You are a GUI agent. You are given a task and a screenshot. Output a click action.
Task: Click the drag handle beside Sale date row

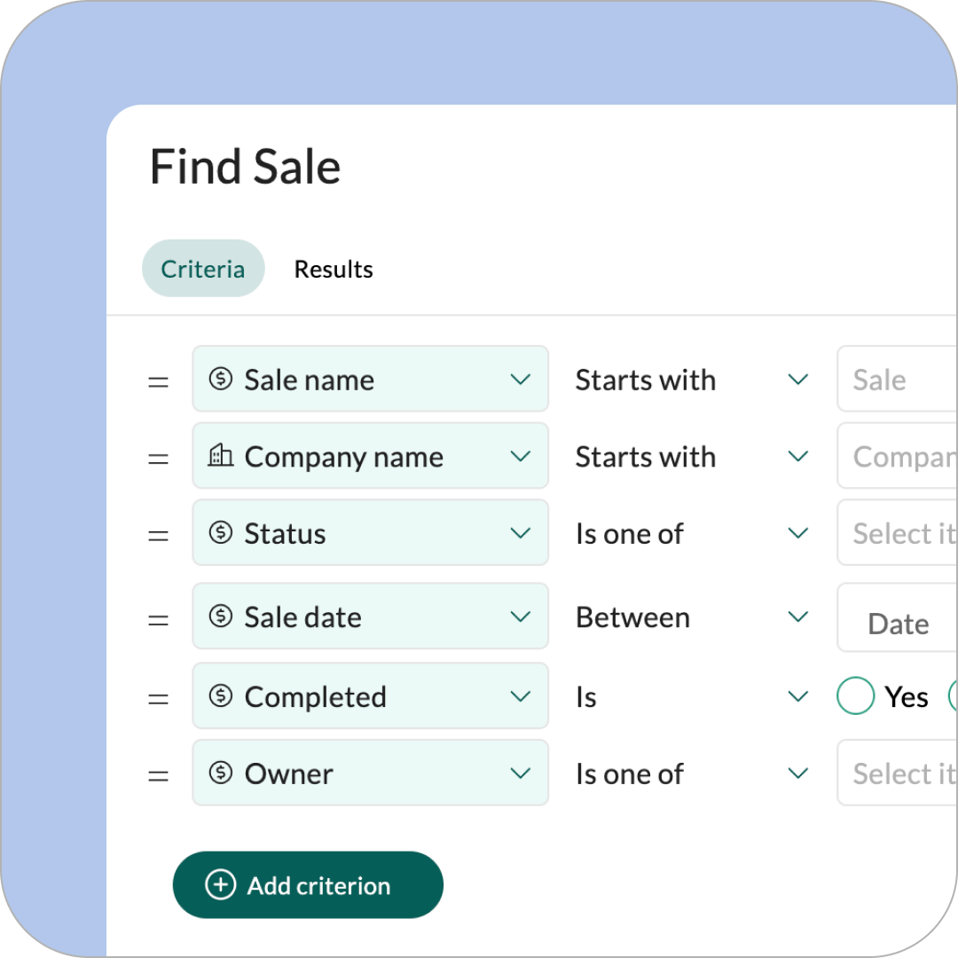coord(158,618)
